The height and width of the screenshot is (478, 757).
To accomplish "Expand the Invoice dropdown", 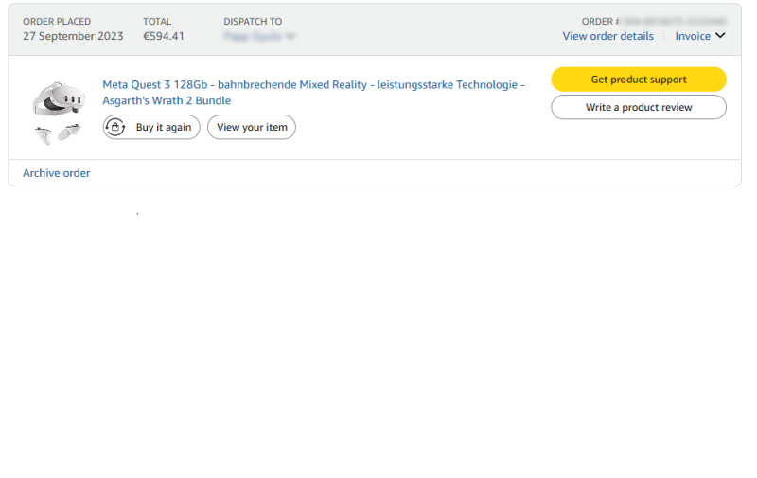I will click(x=700, y=36).
